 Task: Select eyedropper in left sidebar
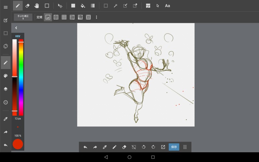[x=6, y=119]
